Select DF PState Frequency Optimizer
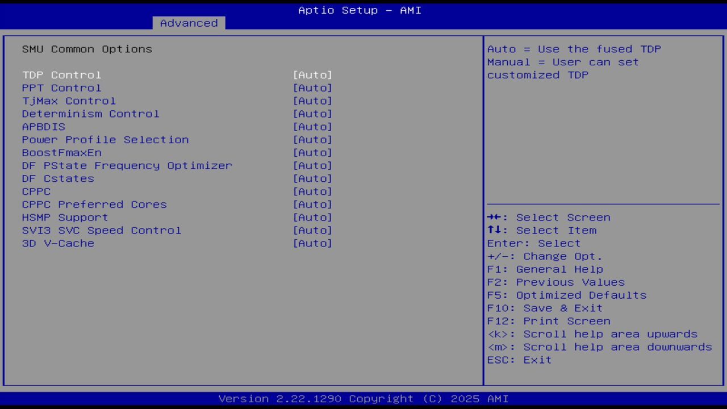This screenshot has width=727, height=409. point(127,166)
